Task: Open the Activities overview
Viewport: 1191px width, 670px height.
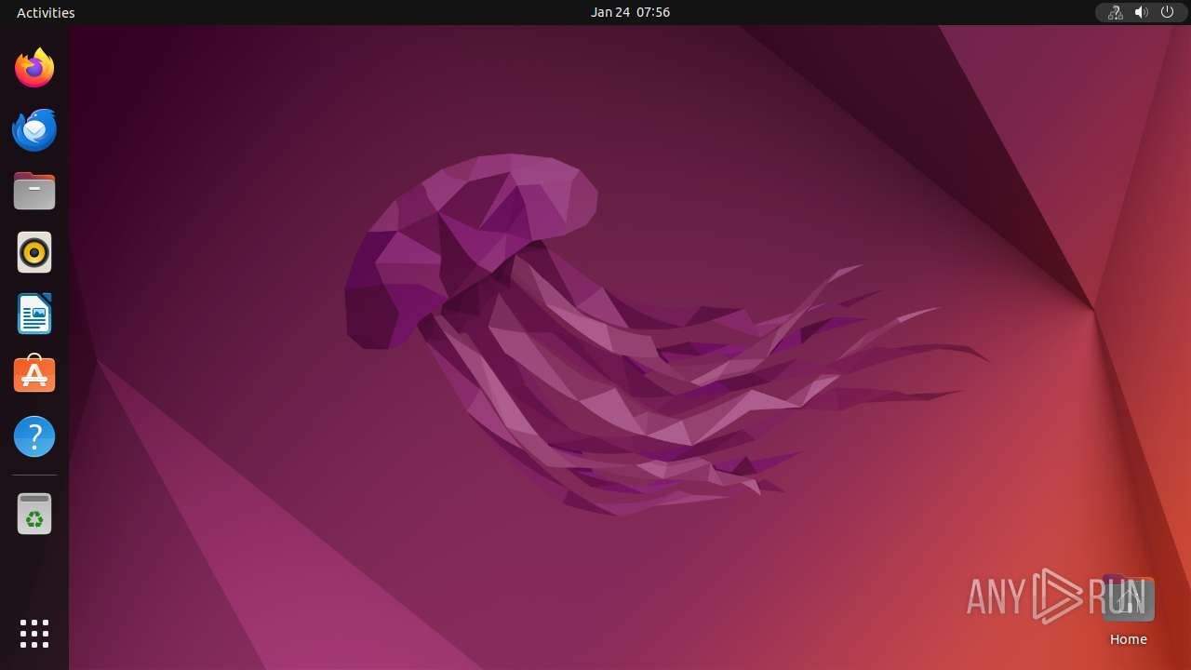Action: click(46, 12)
